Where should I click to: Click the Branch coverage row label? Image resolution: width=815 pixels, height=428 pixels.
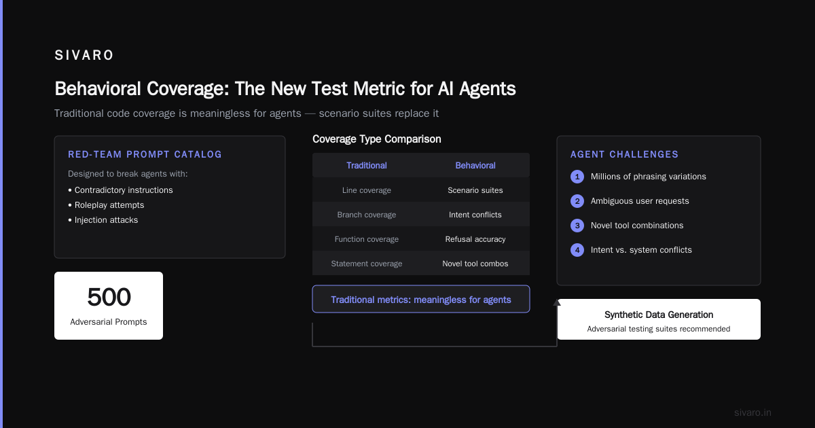point(367,215)
